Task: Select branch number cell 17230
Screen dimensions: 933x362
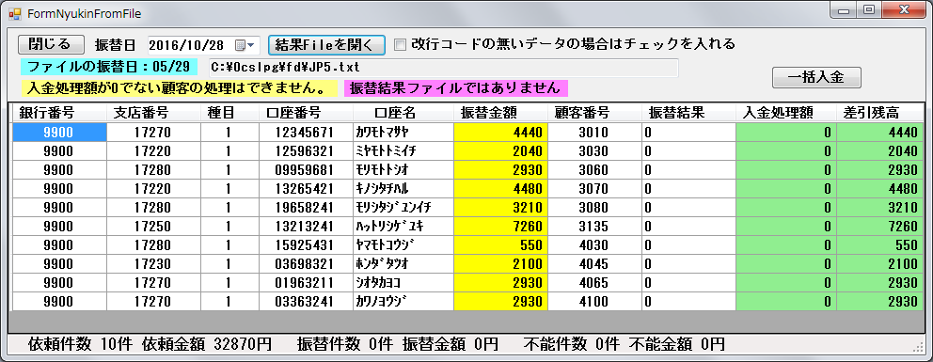Action: point(153,264)
